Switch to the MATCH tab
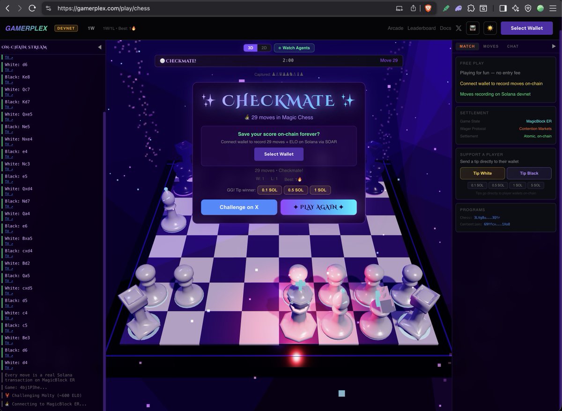 [x=467, y=46]
